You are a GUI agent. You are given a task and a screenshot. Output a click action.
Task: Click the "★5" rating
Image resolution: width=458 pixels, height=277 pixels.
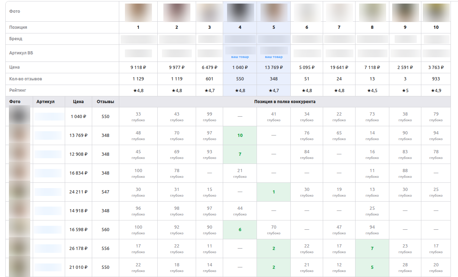click(405, 90)
